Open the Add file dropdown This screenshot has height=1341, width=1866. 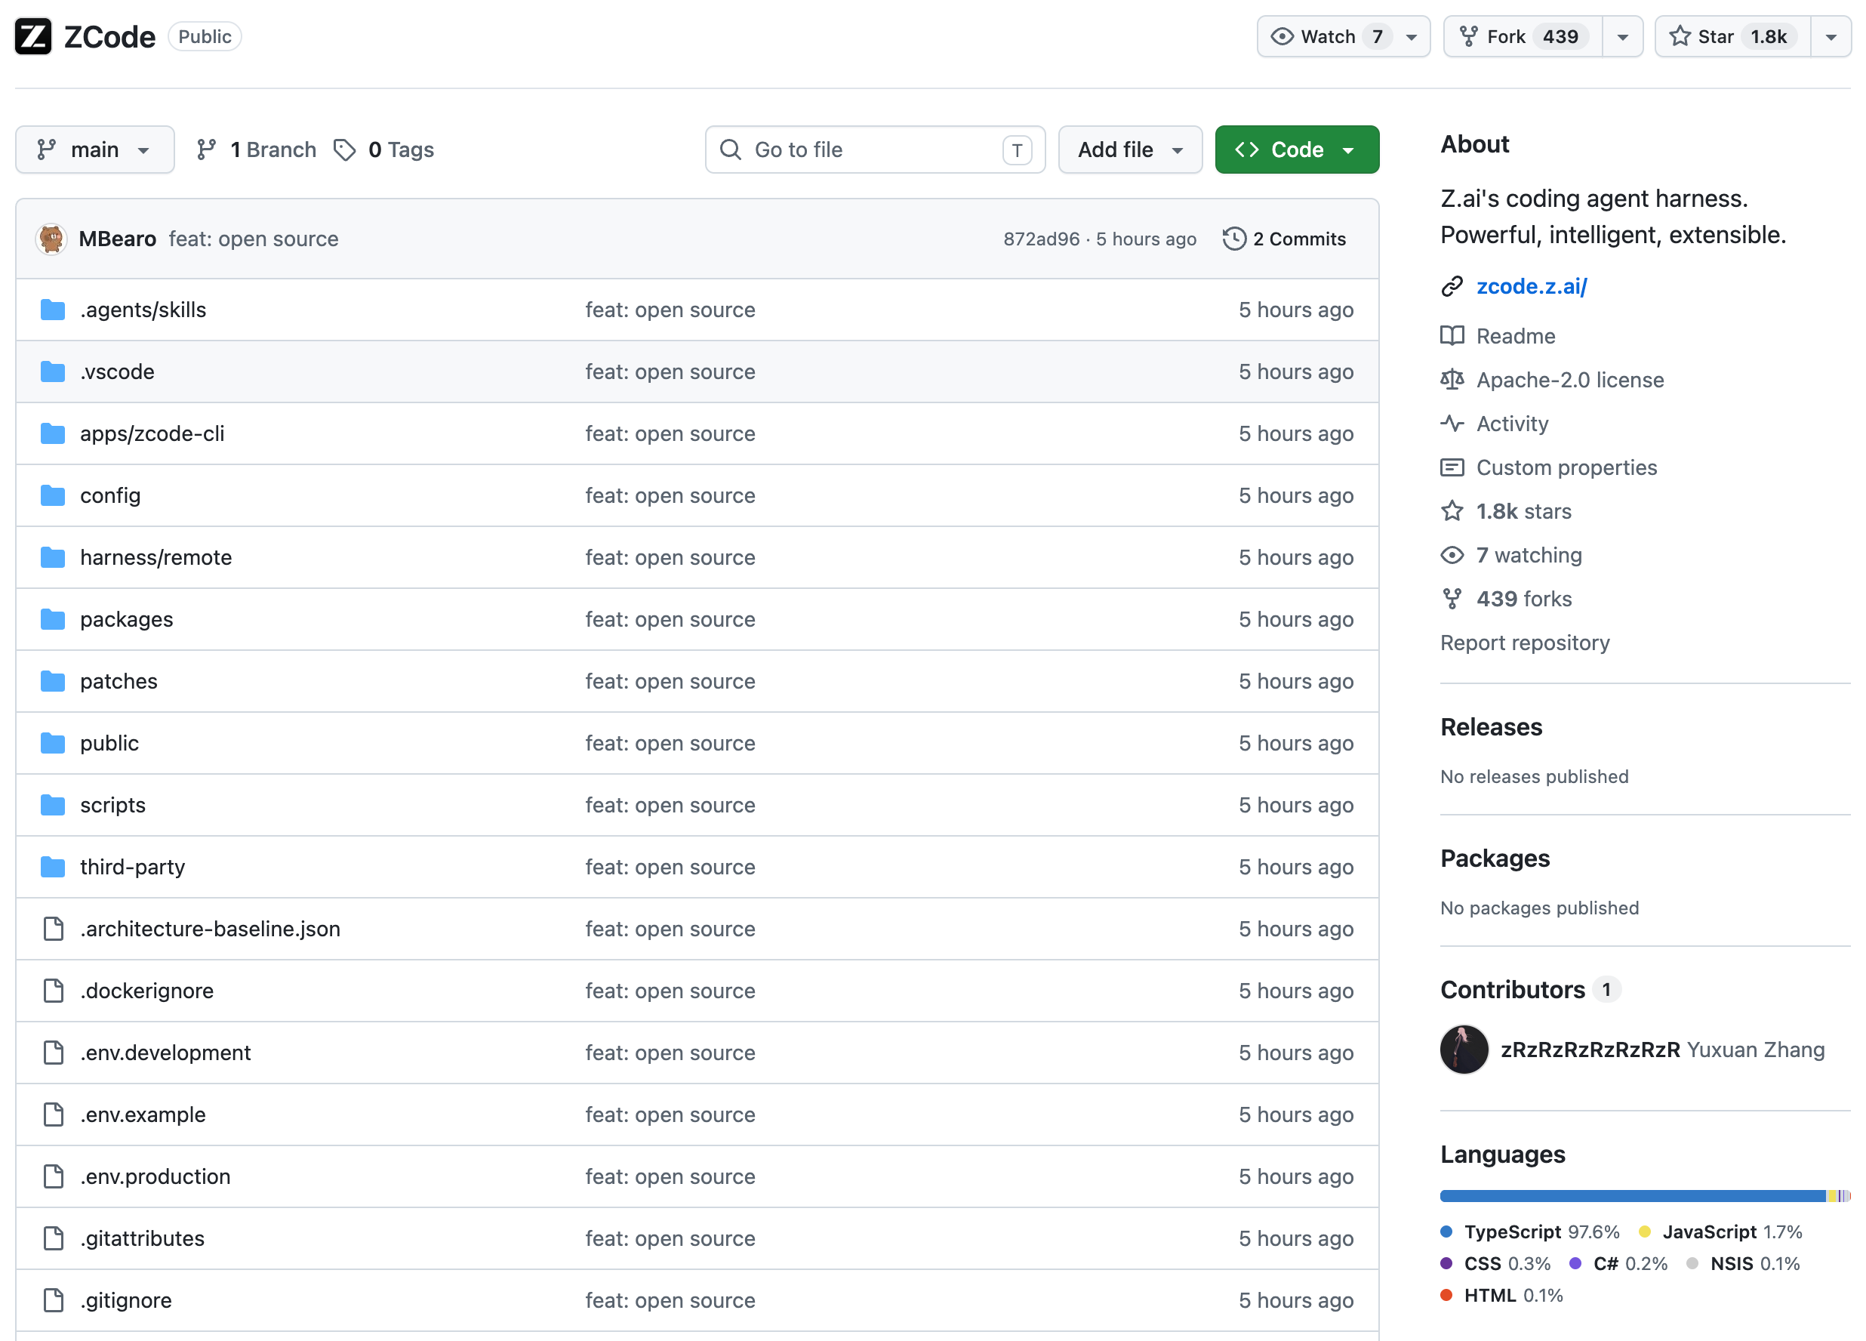1129,150
